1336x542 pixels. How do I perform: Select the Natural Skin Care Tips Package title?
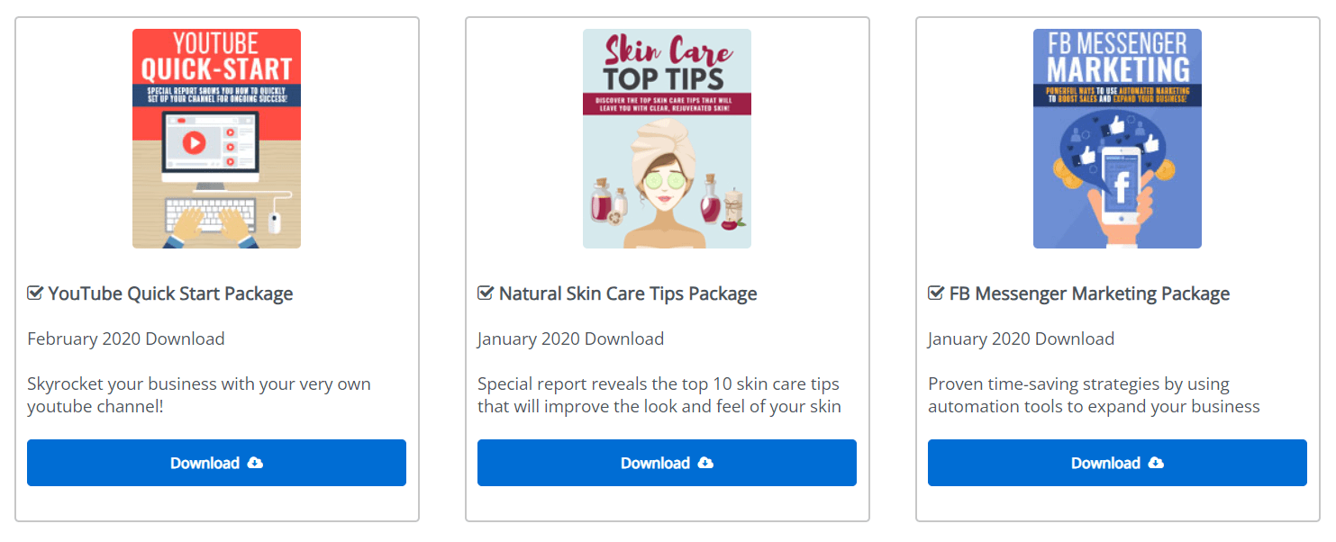pyautogui.click(x=628, y=294)
